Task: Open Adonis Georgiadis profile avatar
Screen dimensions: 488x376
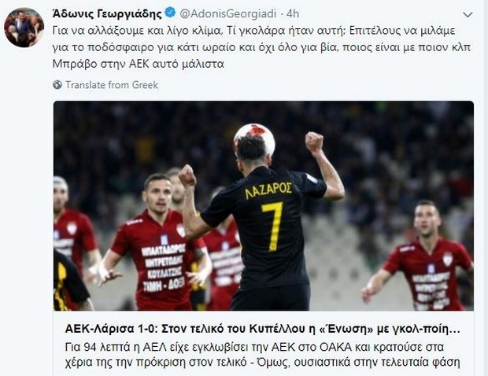Action: coord(24,28)
